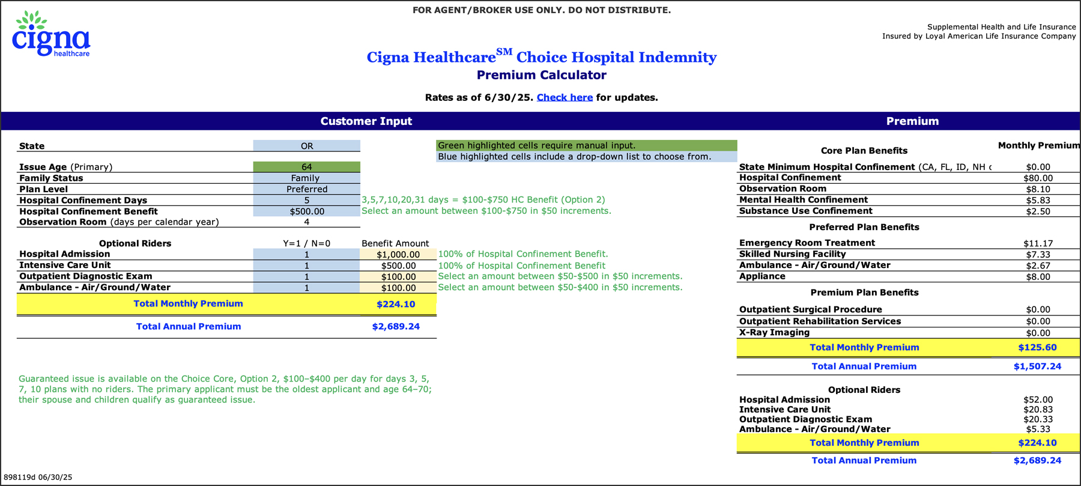Click the Customer Input section header

click(x=366, y=121)
